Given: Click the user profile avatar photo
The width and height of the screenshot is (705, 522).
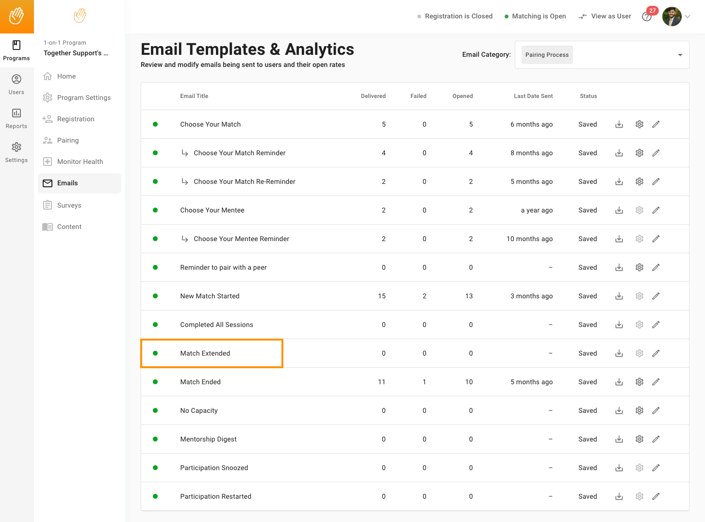Looking at the screenshot, I should (672, 16).
